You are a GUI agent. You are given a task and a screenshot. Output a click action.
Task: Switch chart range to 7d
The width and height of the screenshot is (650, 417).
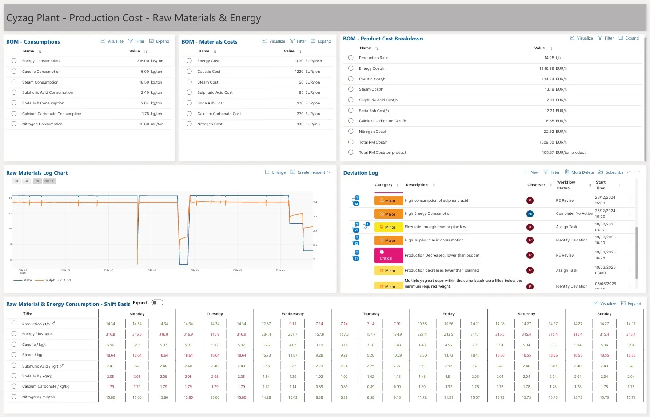[x=37, y=181]
